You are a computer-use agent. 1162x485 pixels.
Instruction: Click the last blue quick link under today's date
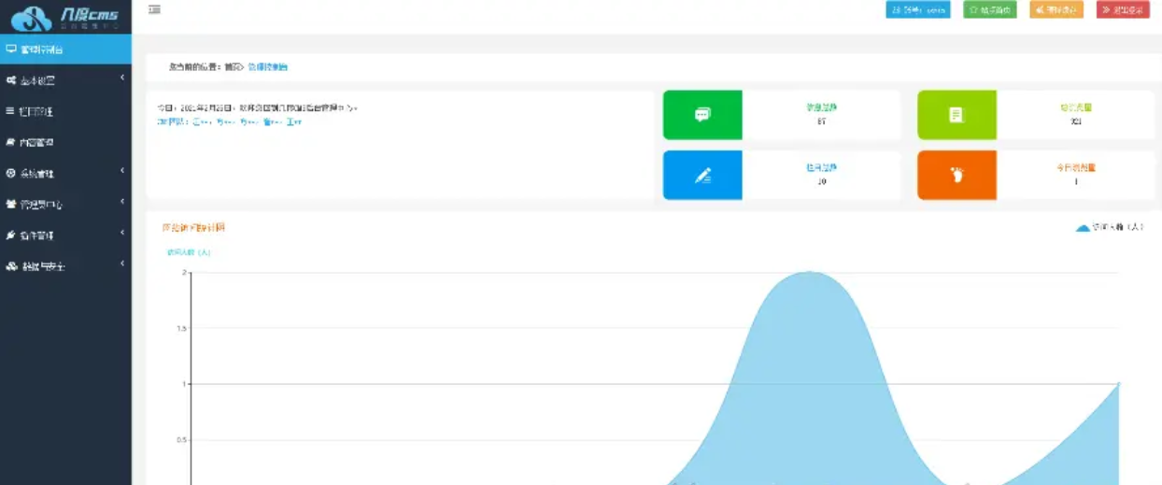click(x=293, y=121)
